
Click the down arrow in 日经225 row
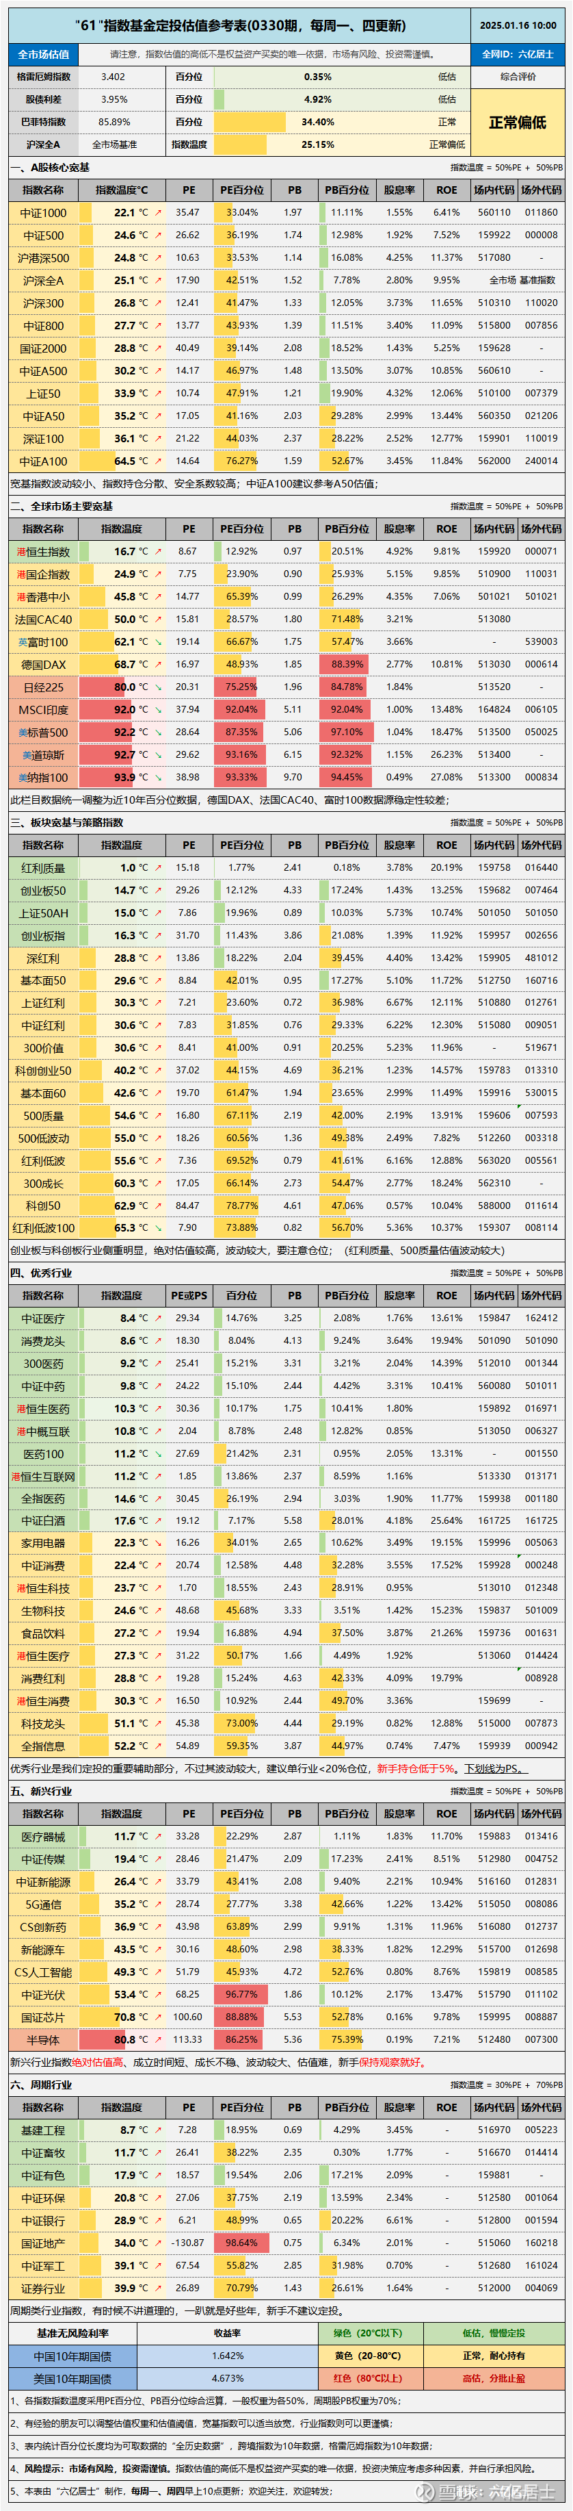(x=159, y=687)
